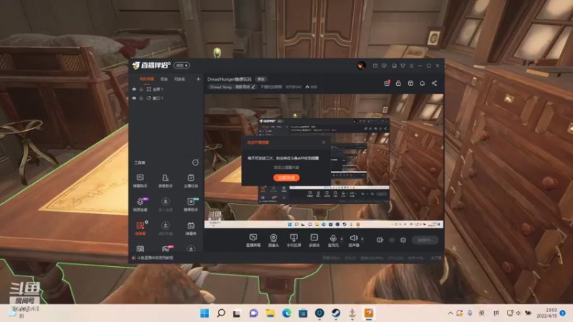The width and height of the screenshot is (573, 322).
Task: Expand microphone options arrow
Action: 342,239
